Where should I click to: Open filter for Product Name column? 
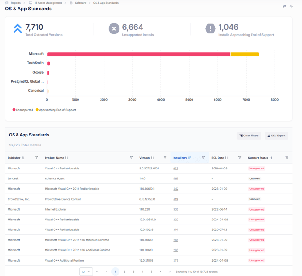(x=131, y=158)
